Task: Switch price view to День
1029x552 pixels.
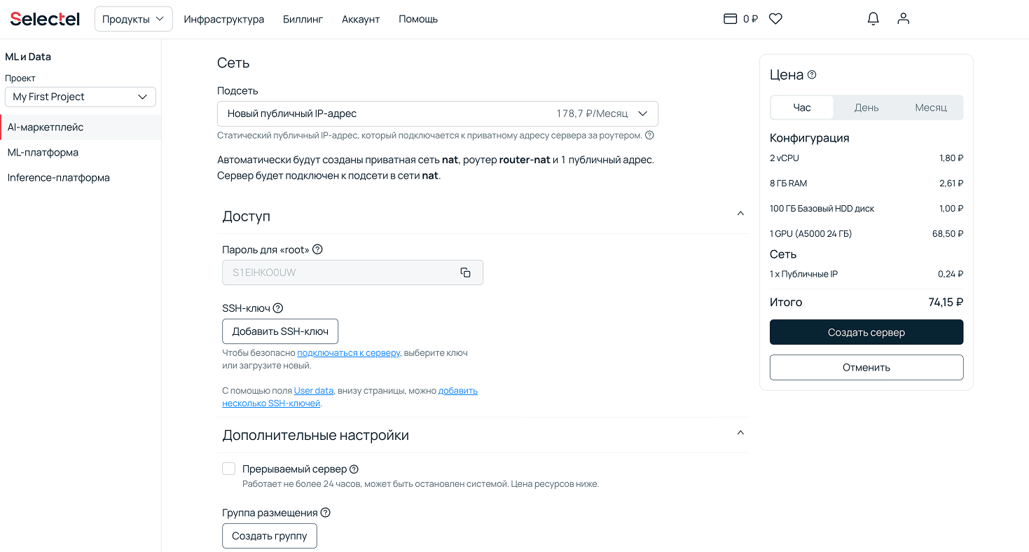Action: tap(866, 107)
